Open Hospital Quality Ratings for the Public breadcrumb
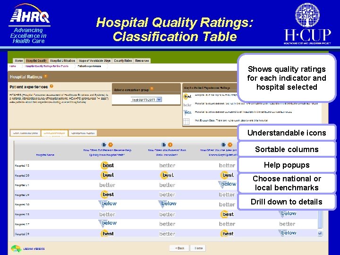The height and width of the screenshot is (255, 340). tap(47, 66)
